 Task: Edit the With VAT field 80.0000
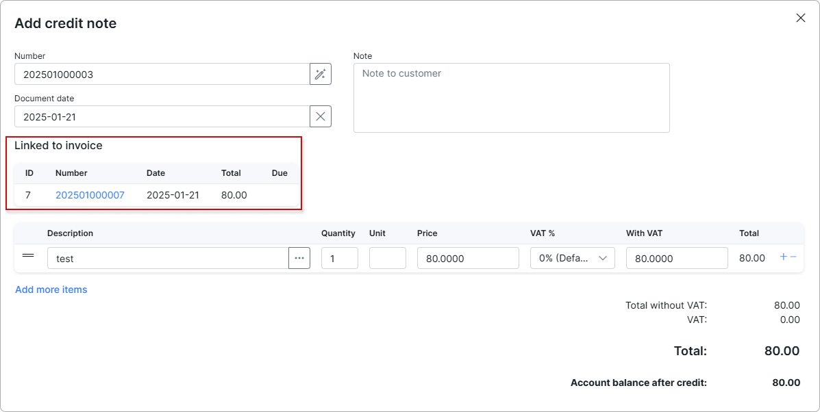coord(677,258)
